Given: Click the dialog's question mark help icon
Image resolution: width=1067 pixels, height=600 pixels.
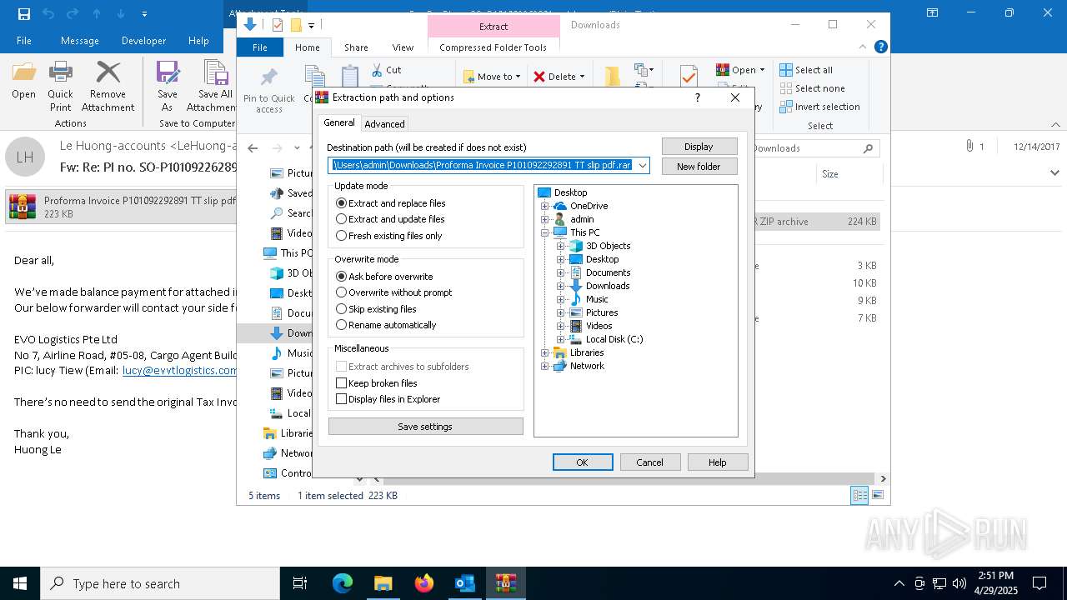Looking at the screenshot, I should click(697, 97).
